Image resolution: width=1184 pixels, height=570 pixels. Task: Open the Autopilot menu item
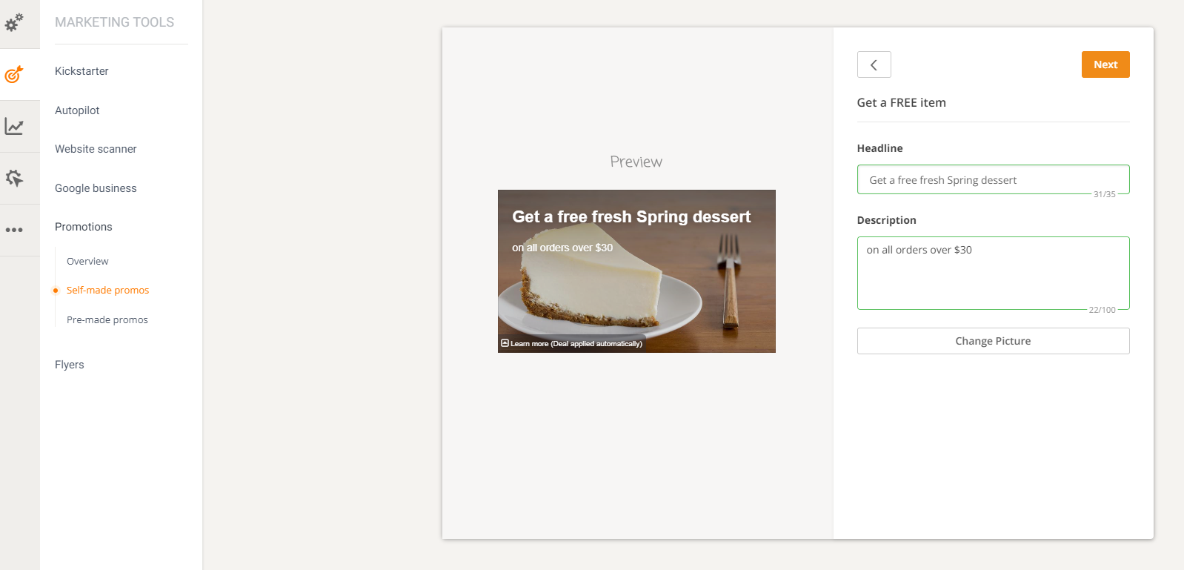click(77, 110)
